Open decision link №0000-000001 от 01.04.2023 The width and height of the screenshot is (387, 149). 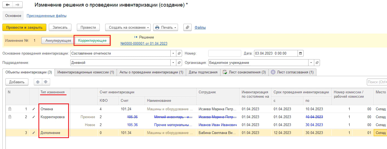(144, 43)
